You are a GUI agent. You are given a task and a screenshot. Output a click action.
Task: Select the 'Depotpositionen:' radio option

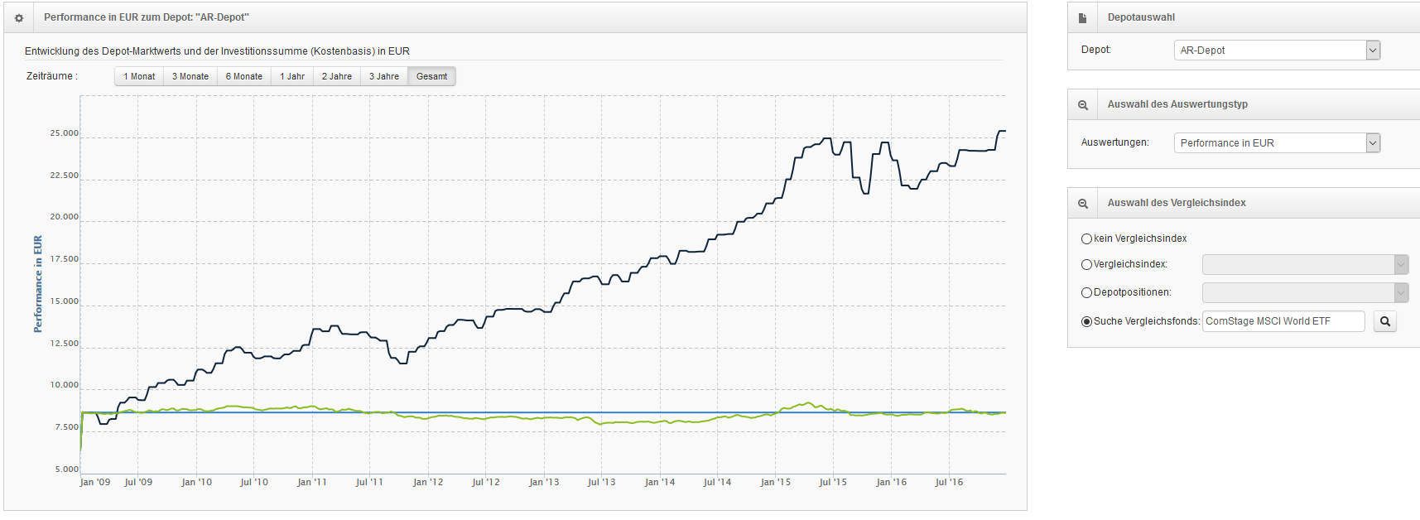coord(1086,293)
